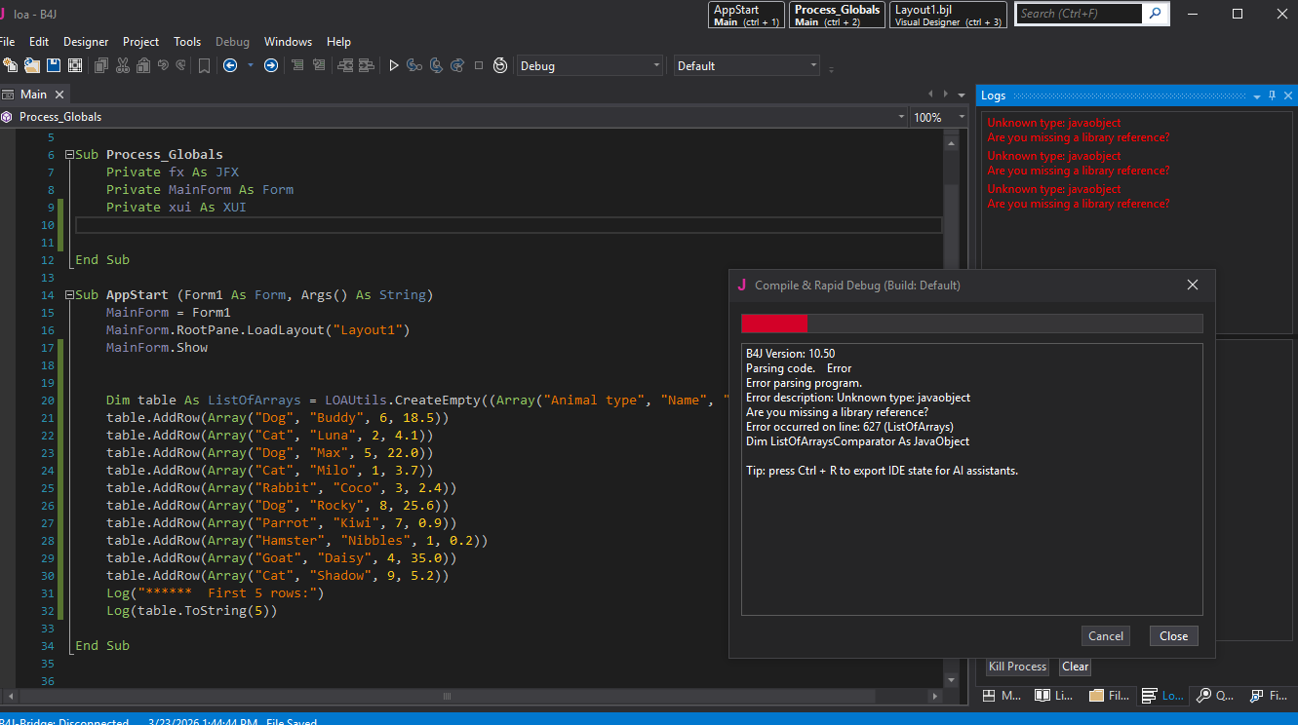Screen dimensions: 1298x725
Task: Click the red compile progress bar
Action: click(x=774, y=324)
